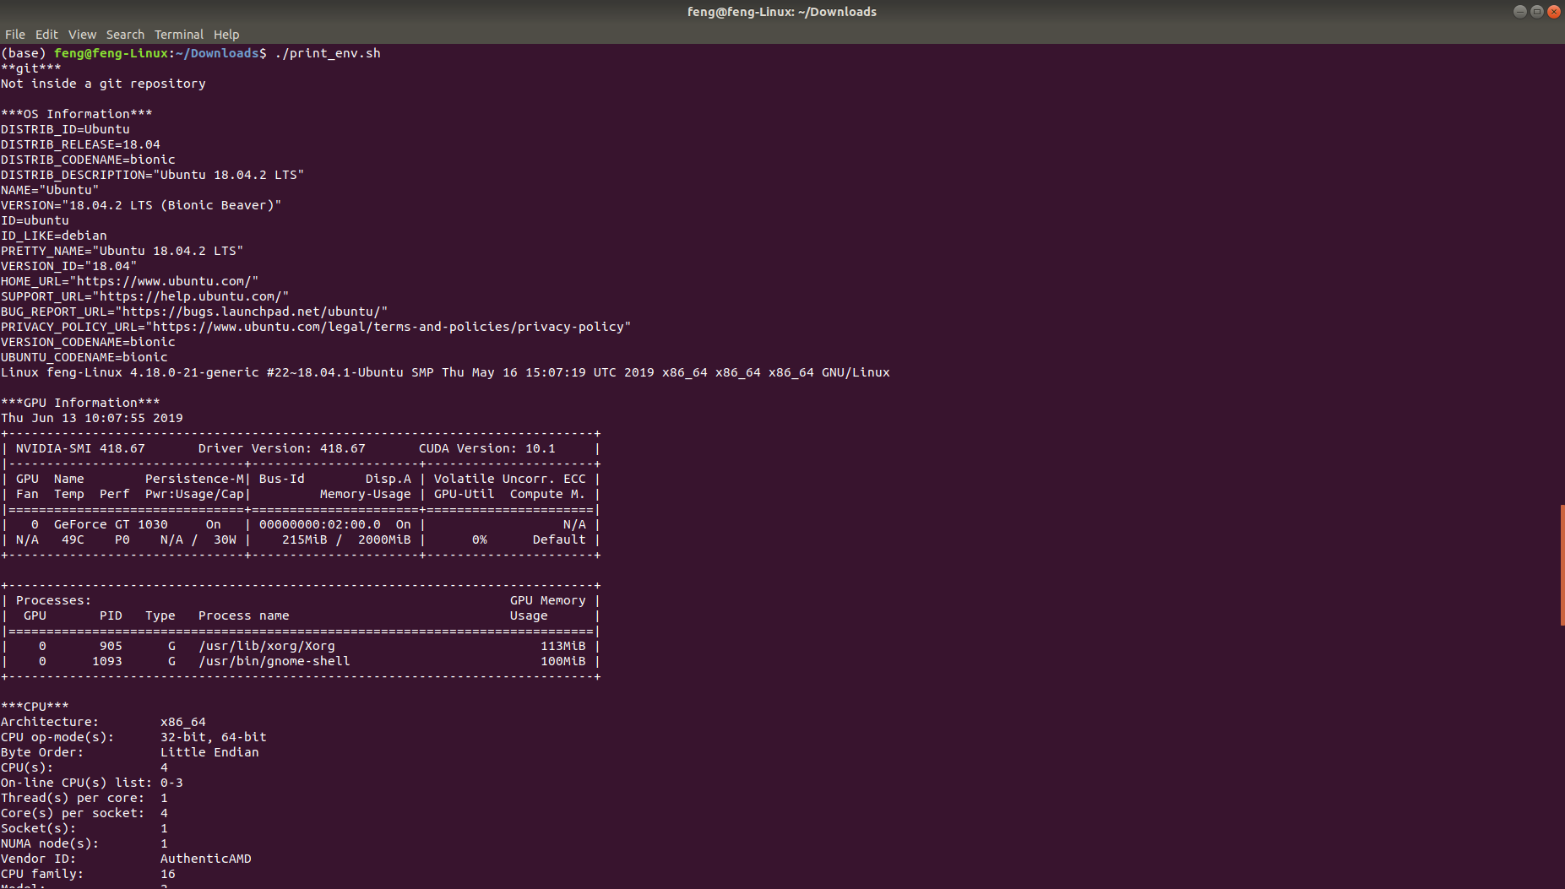The height and width of the screenshot is (889, 1565).
Task: Click the 'Not inside a git repository' line
Action: (103, 84)
